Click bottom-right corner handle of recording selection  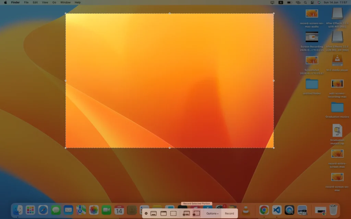coord(274,148)
